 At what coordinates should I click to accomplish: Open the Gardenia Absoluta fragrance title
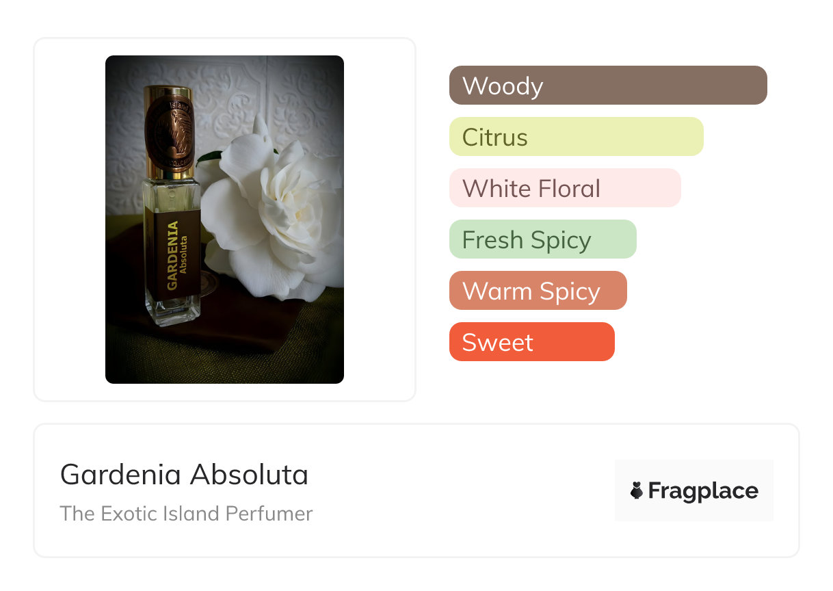(184, 475)
